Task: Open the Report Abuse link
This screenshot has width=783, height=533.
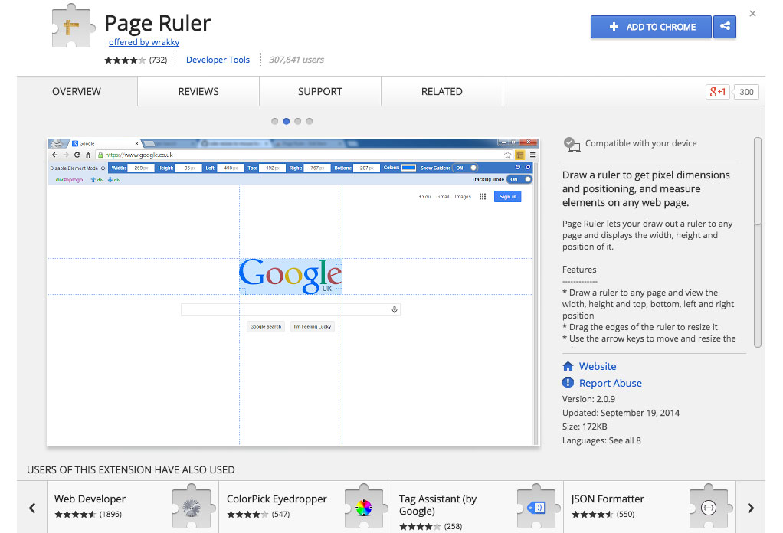Action: tap(610, 383)
